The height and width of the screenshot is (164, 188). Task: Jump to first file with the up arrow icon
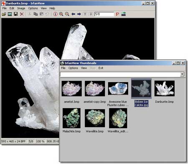click(x=85, y=14)
